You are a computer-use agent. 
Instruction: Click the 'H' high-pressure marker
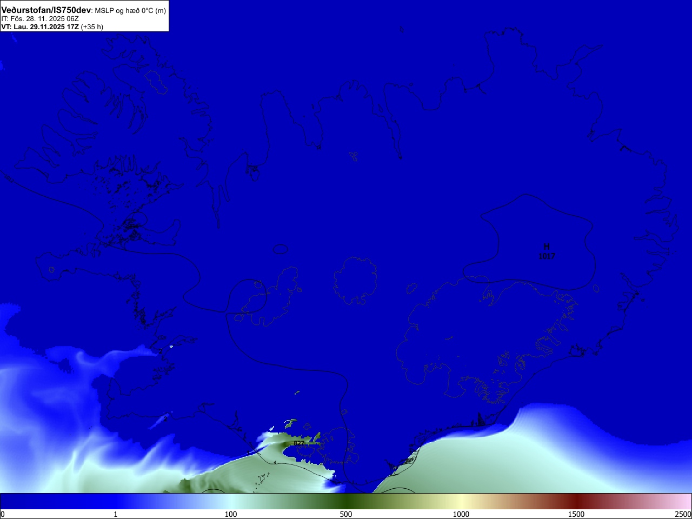[547, 247]
